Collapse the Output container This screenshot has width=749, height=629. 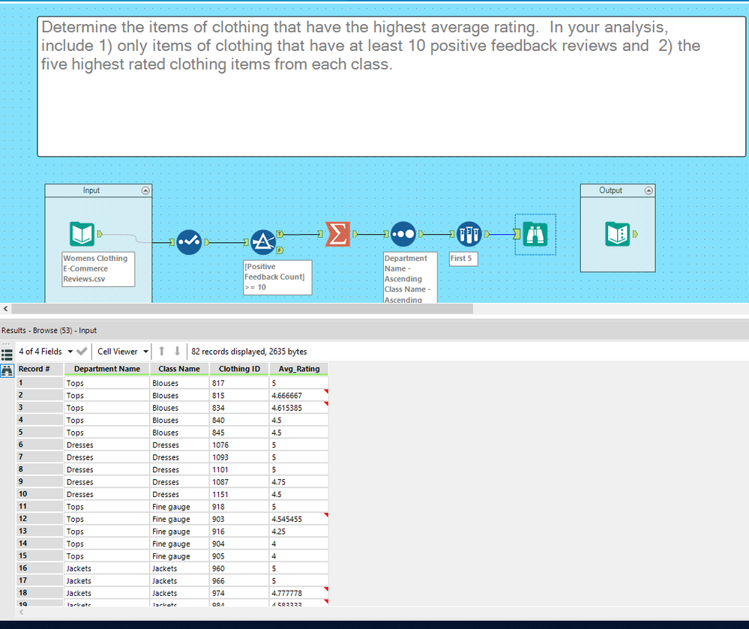point(649,190)
